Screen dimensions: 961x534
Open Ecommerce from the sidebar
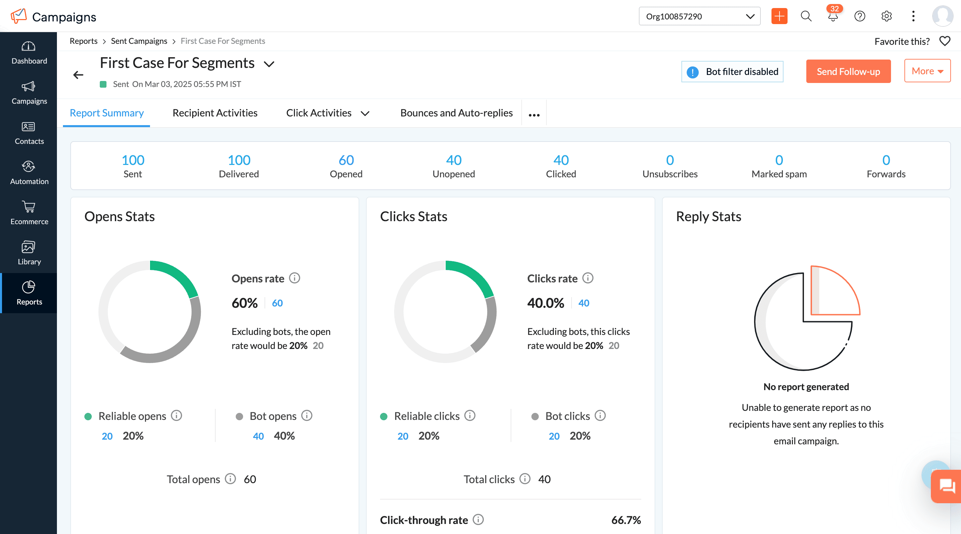pyautogui.click(x=29, y=213)
